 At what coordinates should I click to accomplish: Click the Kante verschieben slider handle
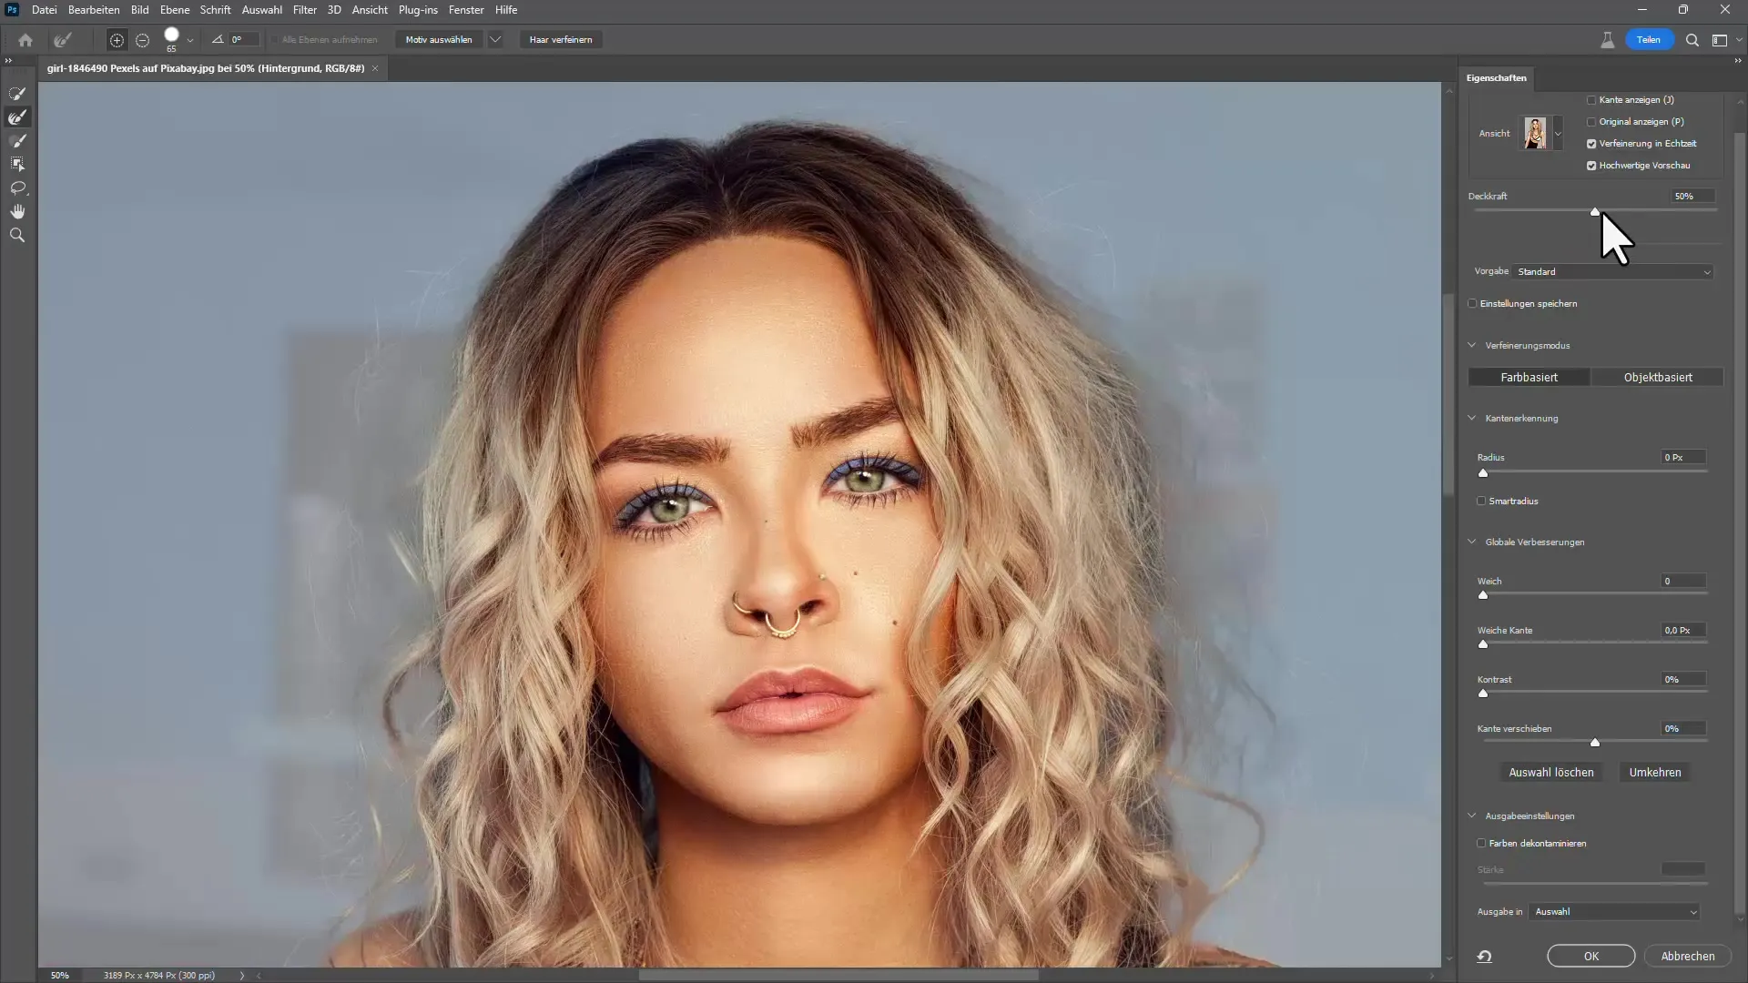pos(1595,743)
